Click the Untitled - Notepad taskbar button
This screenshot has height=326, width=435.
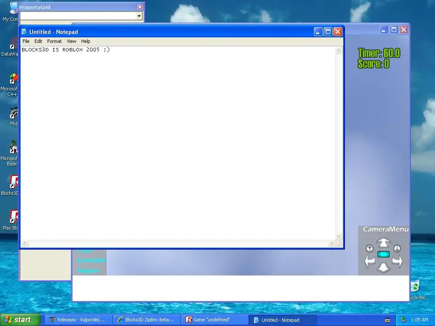[x=282, y=320]
